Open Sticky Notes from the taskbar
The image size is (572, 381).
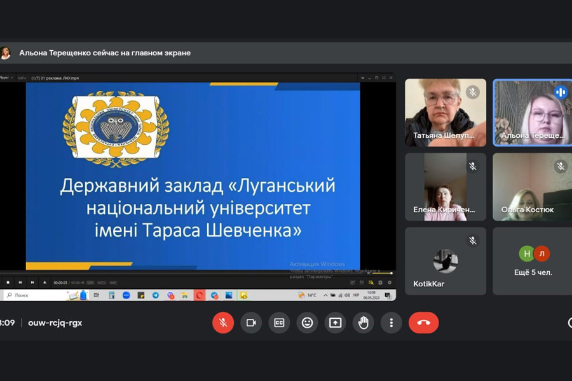pyautogui.click(x=141, y=295)
